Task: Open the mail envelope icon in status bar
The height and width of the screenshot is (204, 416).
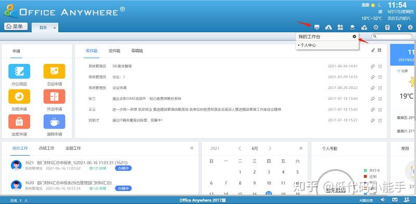Action: coord(395,200)
